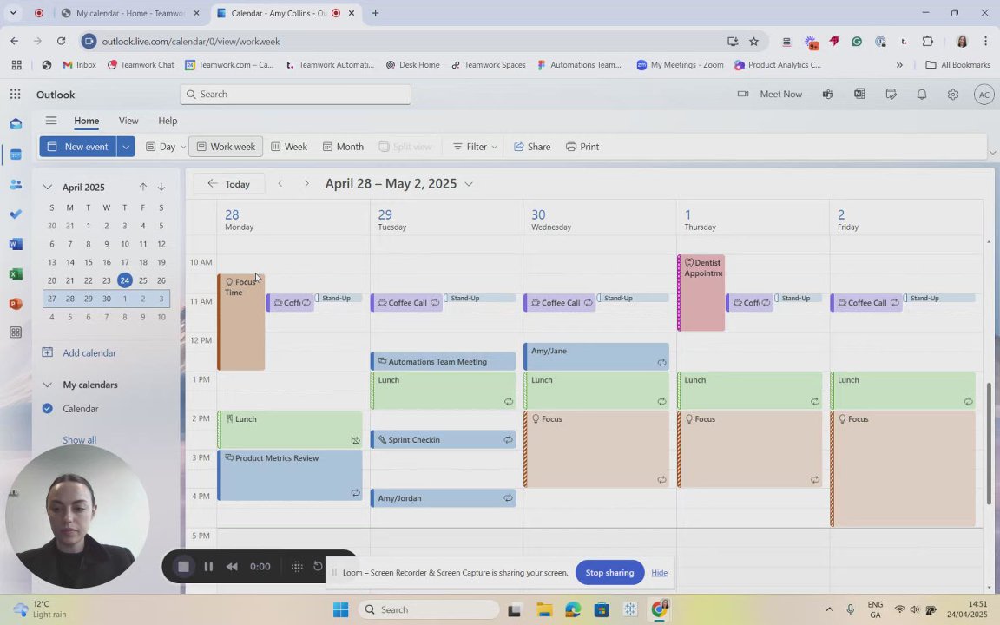Create a New event
1000x625 pixels.
78,147
